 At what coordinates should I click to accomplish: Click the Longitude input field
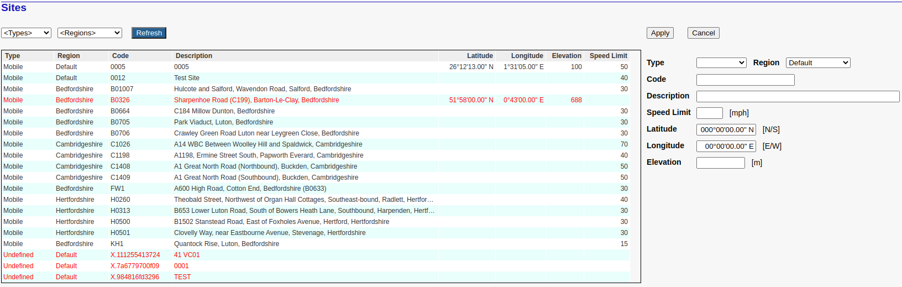[726, 146]
